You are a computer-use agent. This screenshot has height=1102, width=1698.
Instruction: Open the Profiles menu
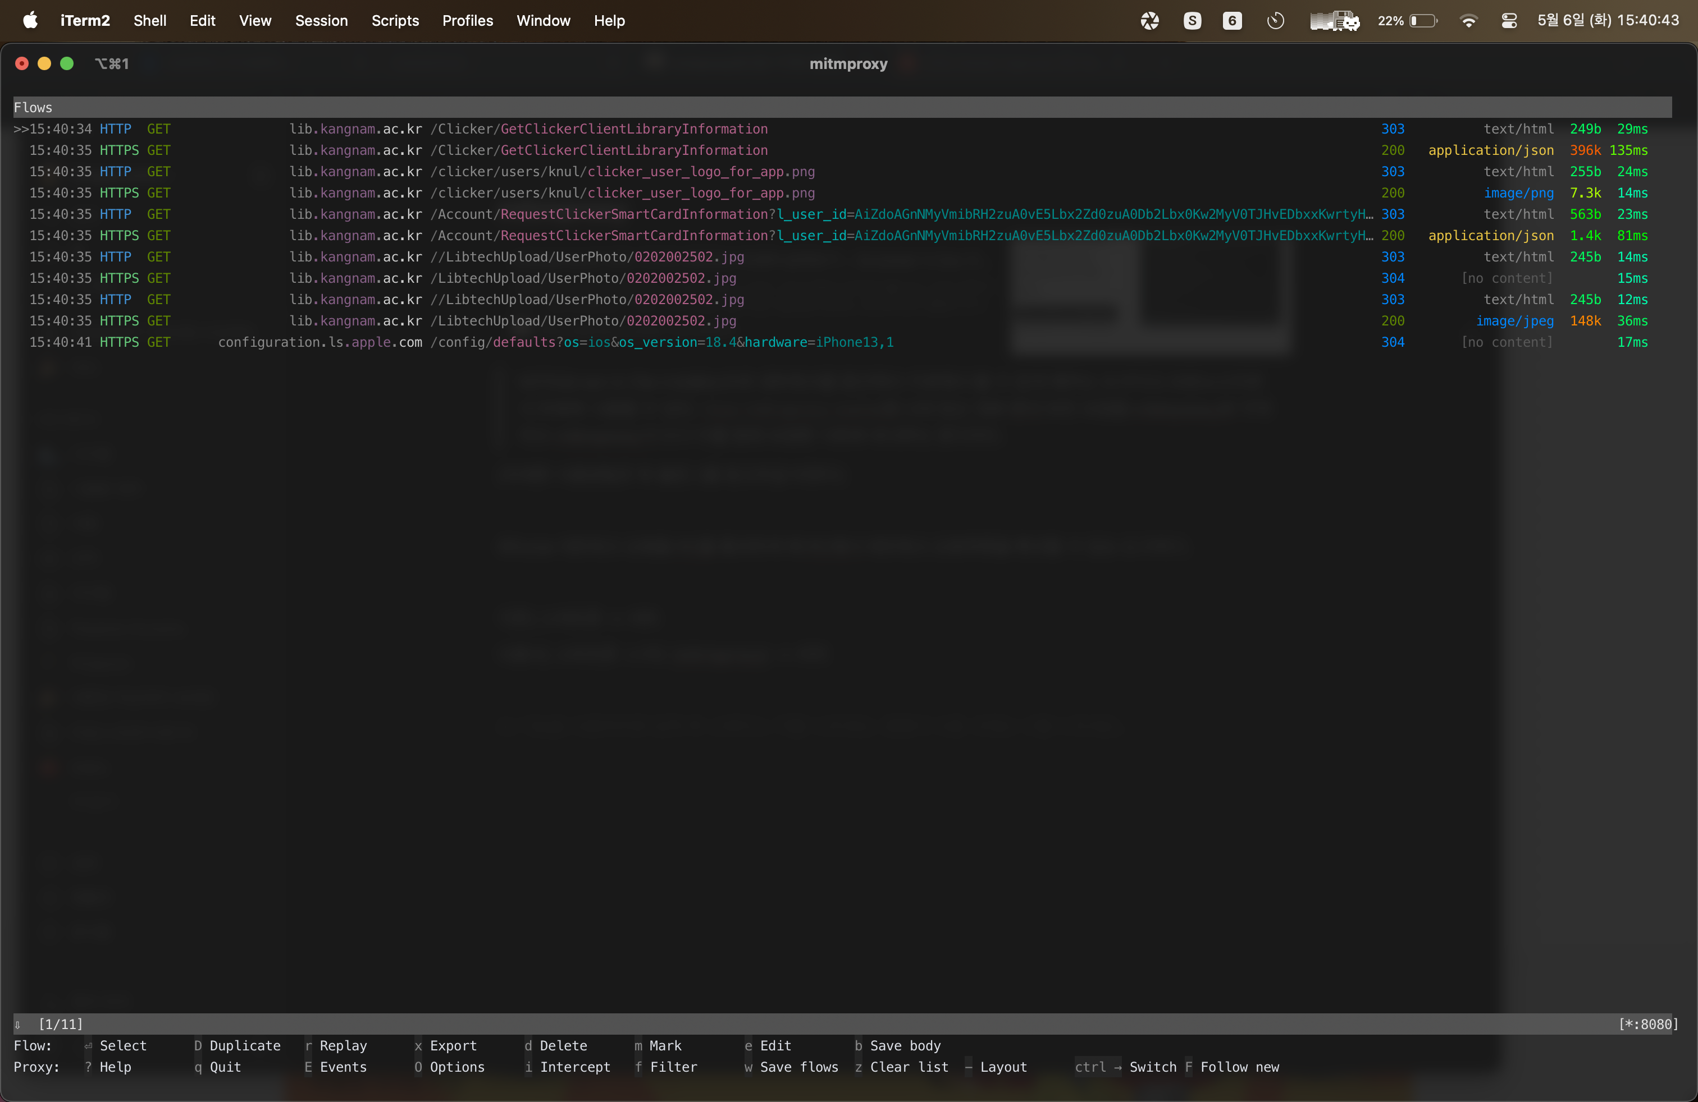click(x=467, y=21)
